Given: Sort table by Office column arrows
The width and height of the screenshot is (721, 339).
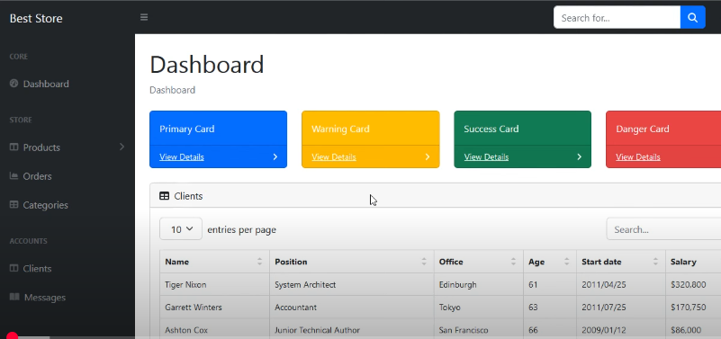Looking at the screenshot, I should coord(513,262).
